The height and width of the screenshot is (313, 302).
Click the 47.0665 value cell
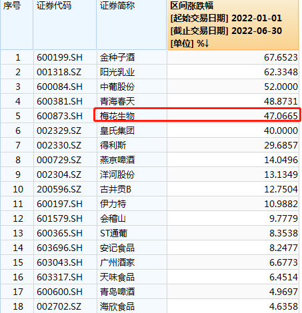coord(281,116)
